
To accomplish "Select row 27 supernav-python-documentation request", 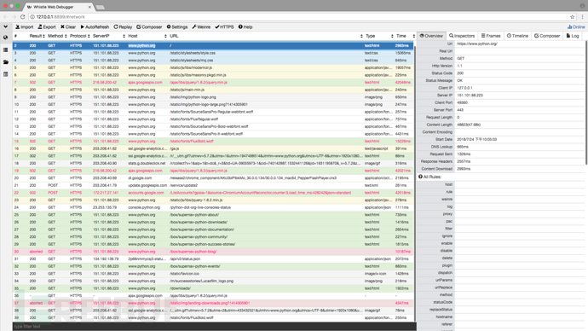I will [x=213, y=229].
